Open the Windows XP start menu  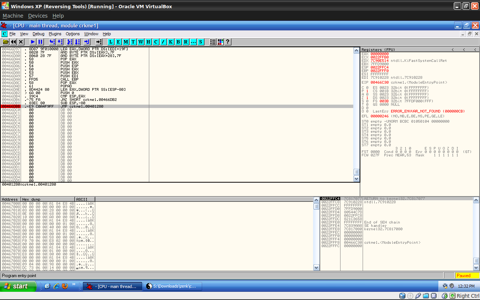pyautogui.click(x=18, y=286)
